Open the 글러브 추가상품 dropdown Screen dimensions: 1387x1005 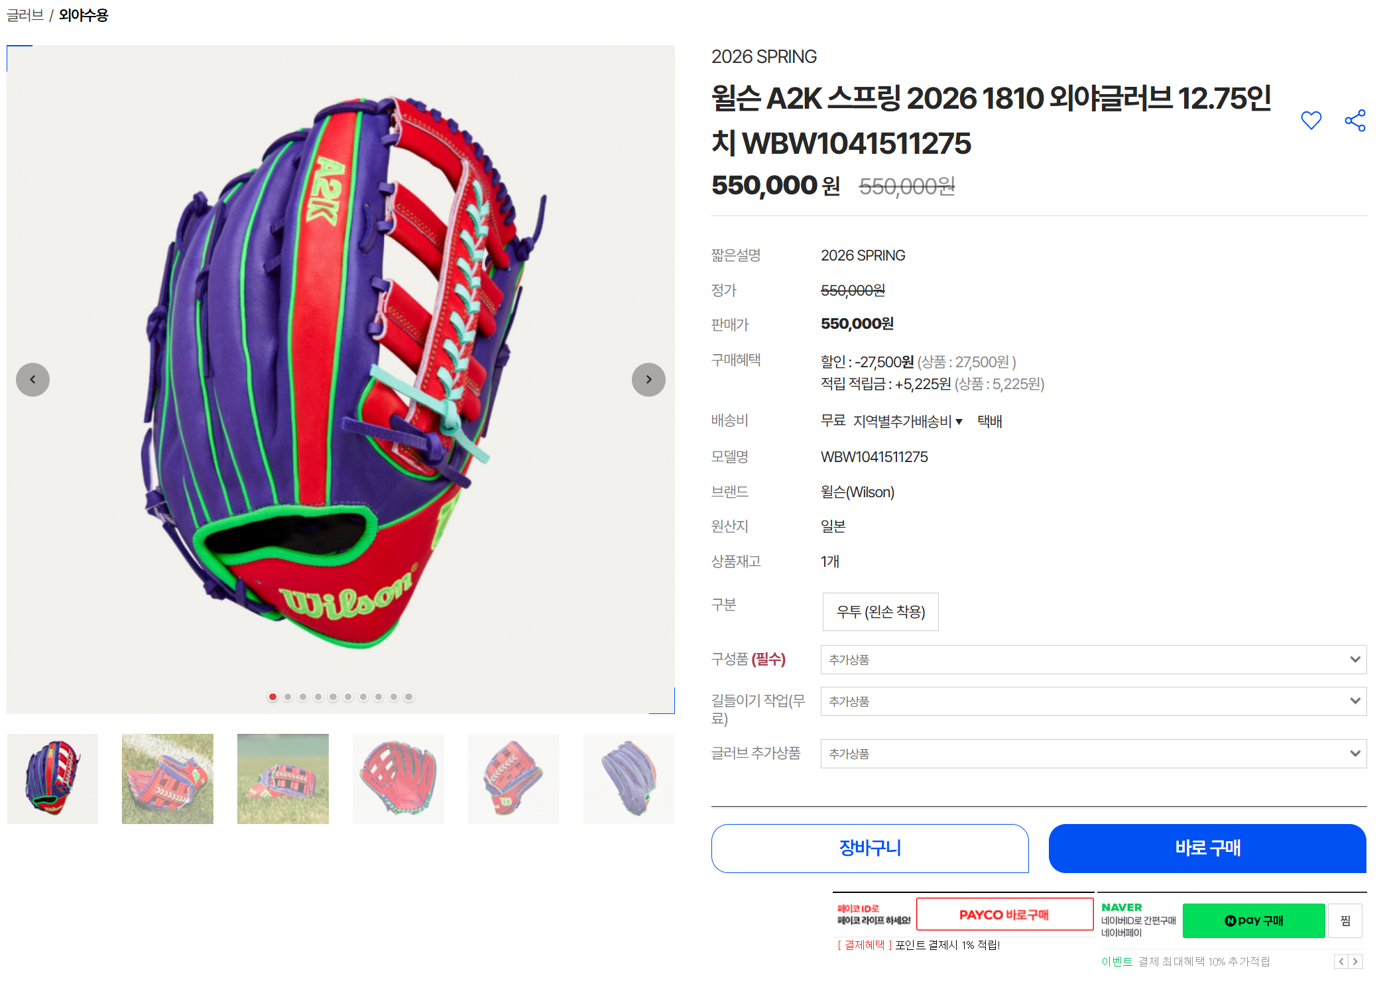pos(1093,754)
